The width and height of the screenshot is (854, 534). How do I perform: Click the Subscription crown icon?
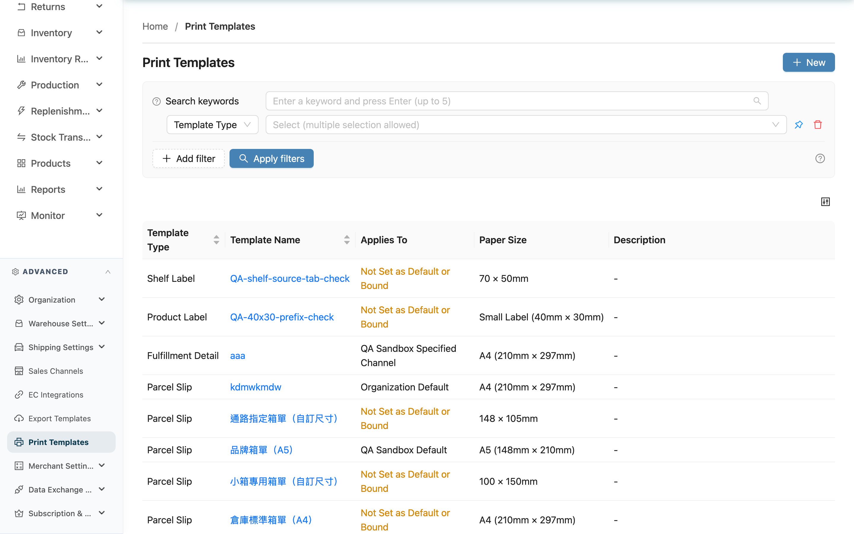(x=19, y=513)
